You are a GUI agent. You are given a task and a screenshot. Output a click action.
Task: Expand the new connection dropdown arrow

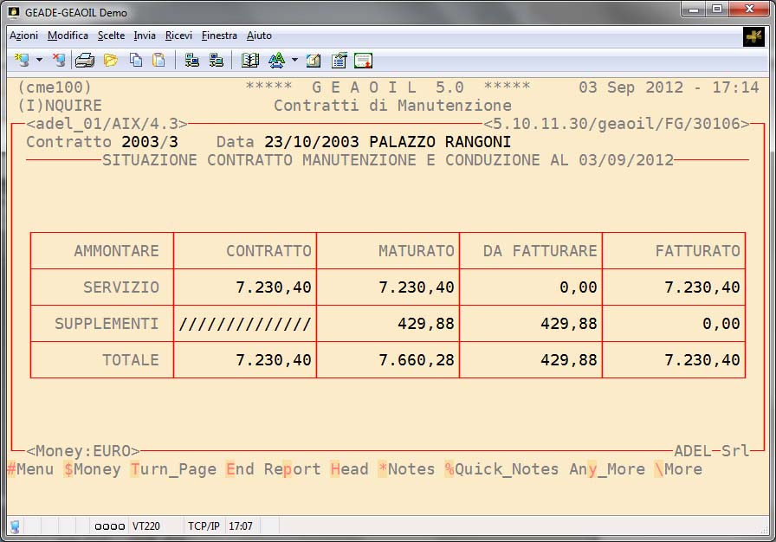tap(39, 61)
